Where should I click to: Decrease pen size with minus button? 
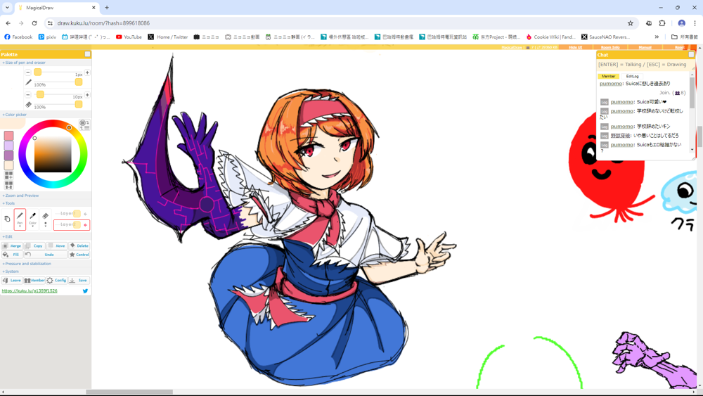(x=28, y=72)
